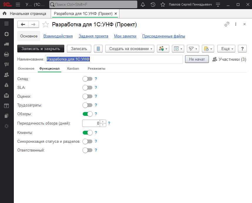Get link to the project via chain icon
This screenshot has width=252, height=203.
(x=227, y=24)
